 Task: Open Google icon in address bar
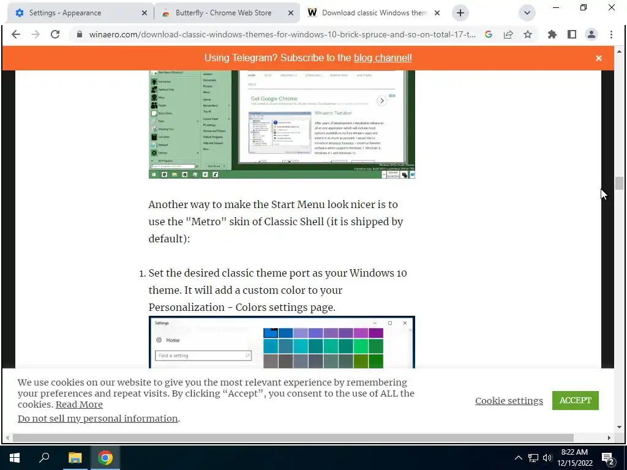[x=488, y=34]
